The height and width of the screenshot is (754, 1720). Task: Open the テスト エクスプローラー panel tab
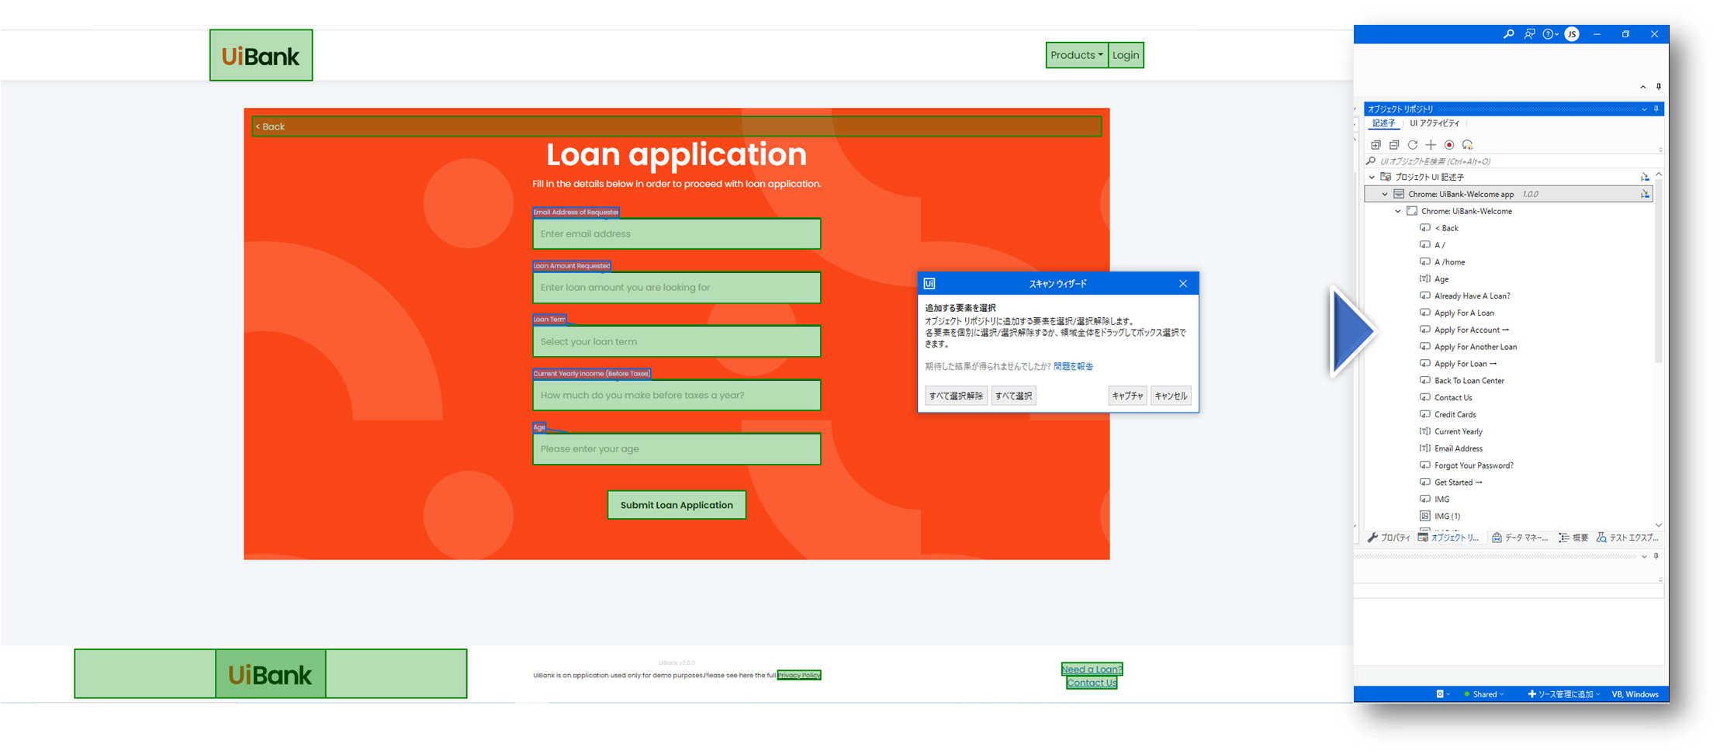(1627, 538)
